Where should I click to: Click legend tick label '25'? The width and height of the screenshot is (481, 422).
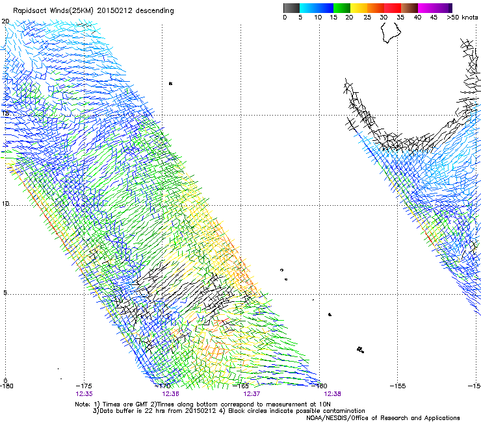coord(367,18)
